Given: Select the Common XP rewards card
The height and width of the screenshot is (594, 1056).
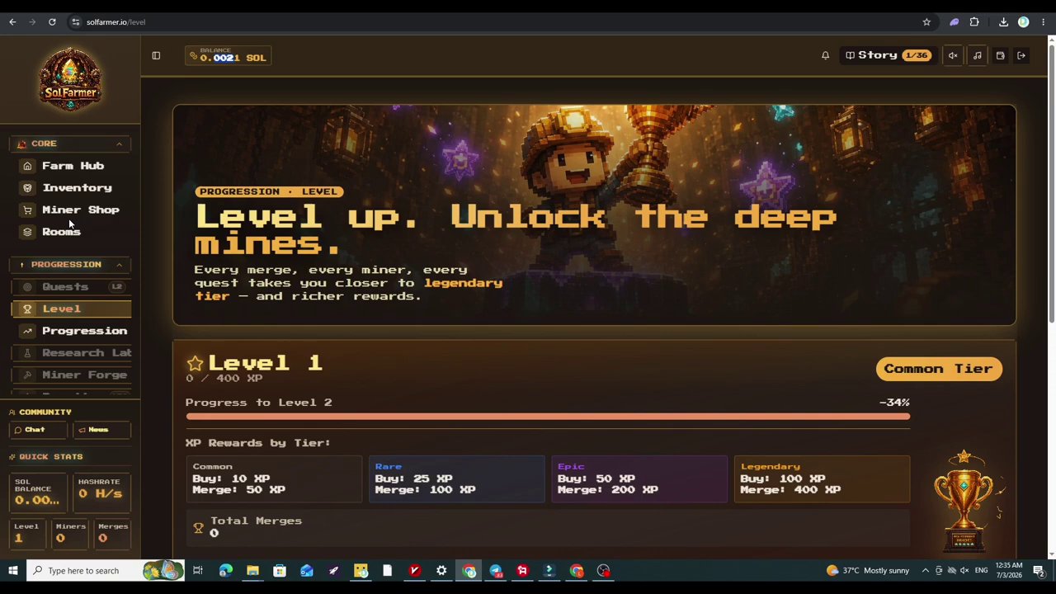Looking at the screenshot, I should pyautogui.click(x=274, y=478).
